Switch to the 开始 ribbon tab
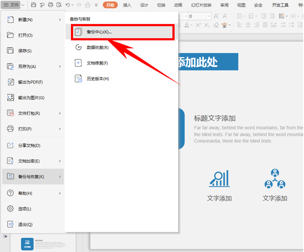The width and height of the screenshot is (304, 252). 110,5
